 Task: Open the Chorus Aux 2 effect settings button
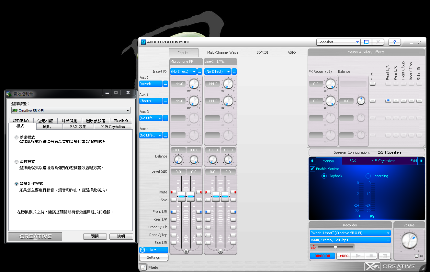(x=165, y=101)
